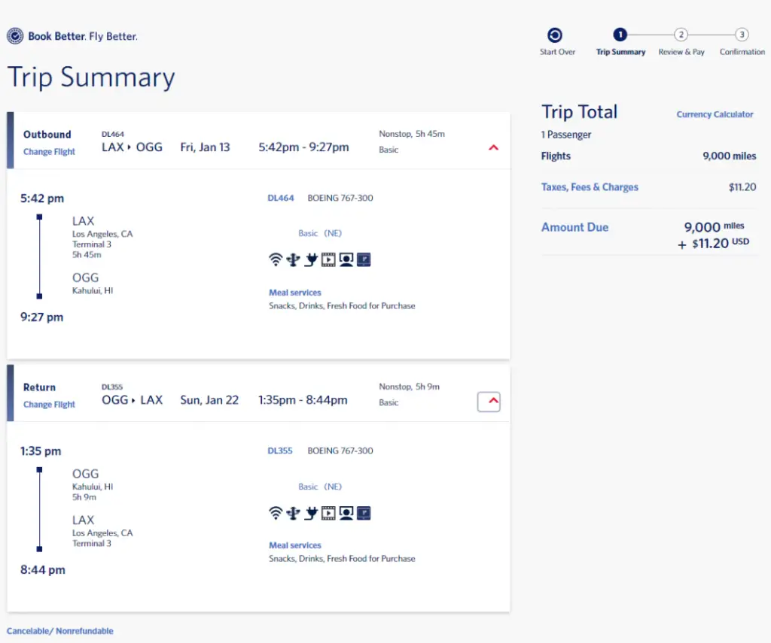Select step 1 Trip Summary
771x643 pixels.
pyautogui.click(x=620, y=35)
